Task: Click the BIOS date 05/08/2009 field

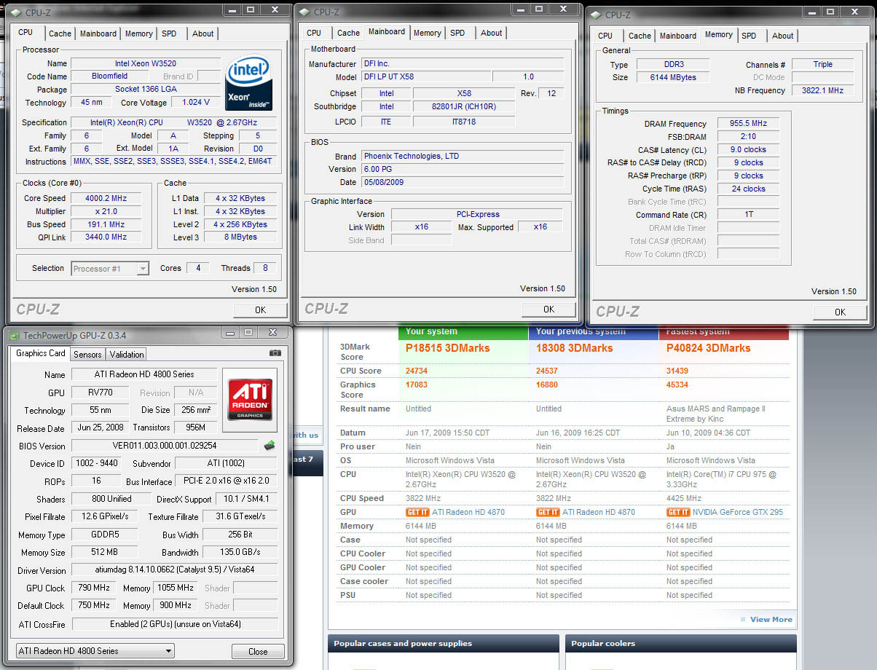Action: 463,182
